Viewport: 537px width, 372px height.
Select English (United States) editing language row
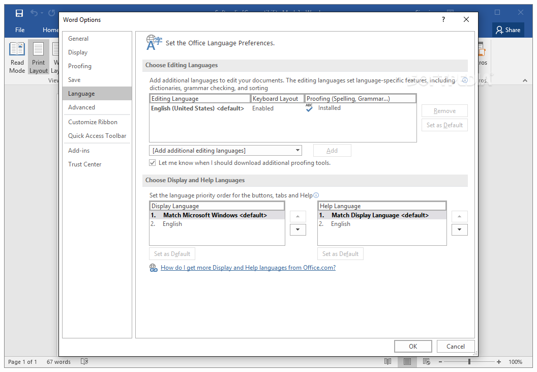[x=283, y=108]
